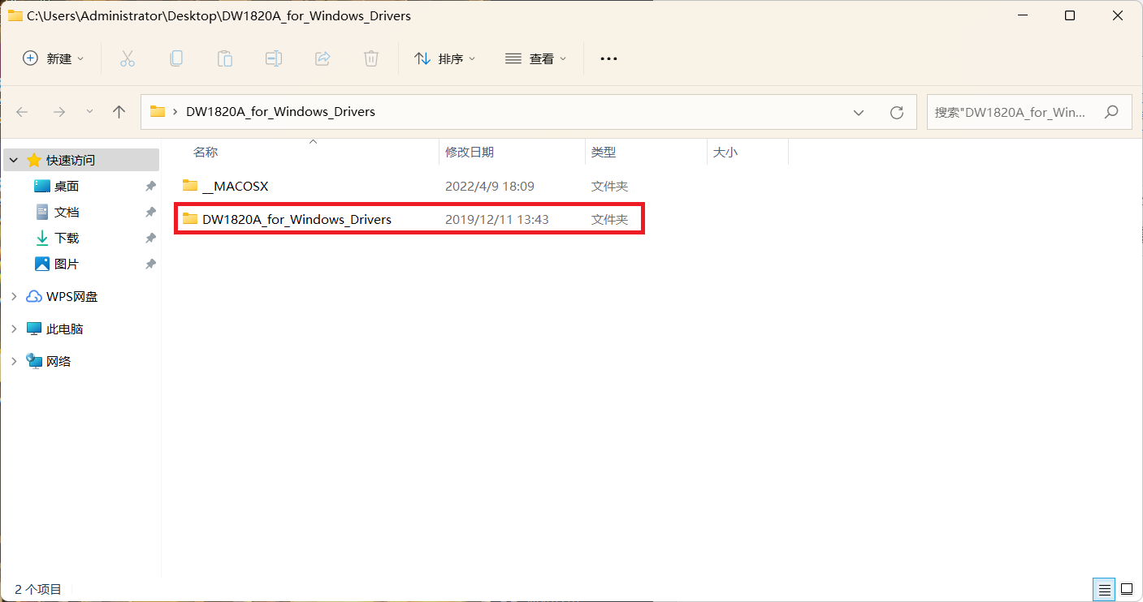Click the Copy icon in toolbar
Viewport: 1143px width, 602px height.
click(x=176, y=58)
